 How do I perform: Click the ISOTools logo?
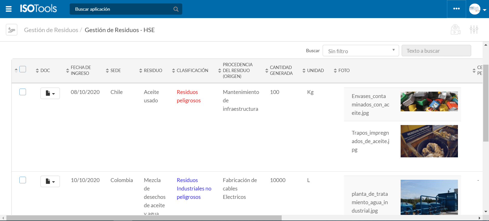coord(38,9)
